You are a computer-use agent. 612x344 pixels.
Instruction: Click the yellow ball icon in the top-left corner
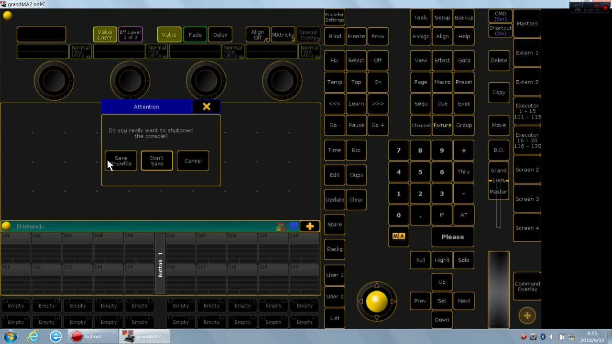tap(7, 15)
